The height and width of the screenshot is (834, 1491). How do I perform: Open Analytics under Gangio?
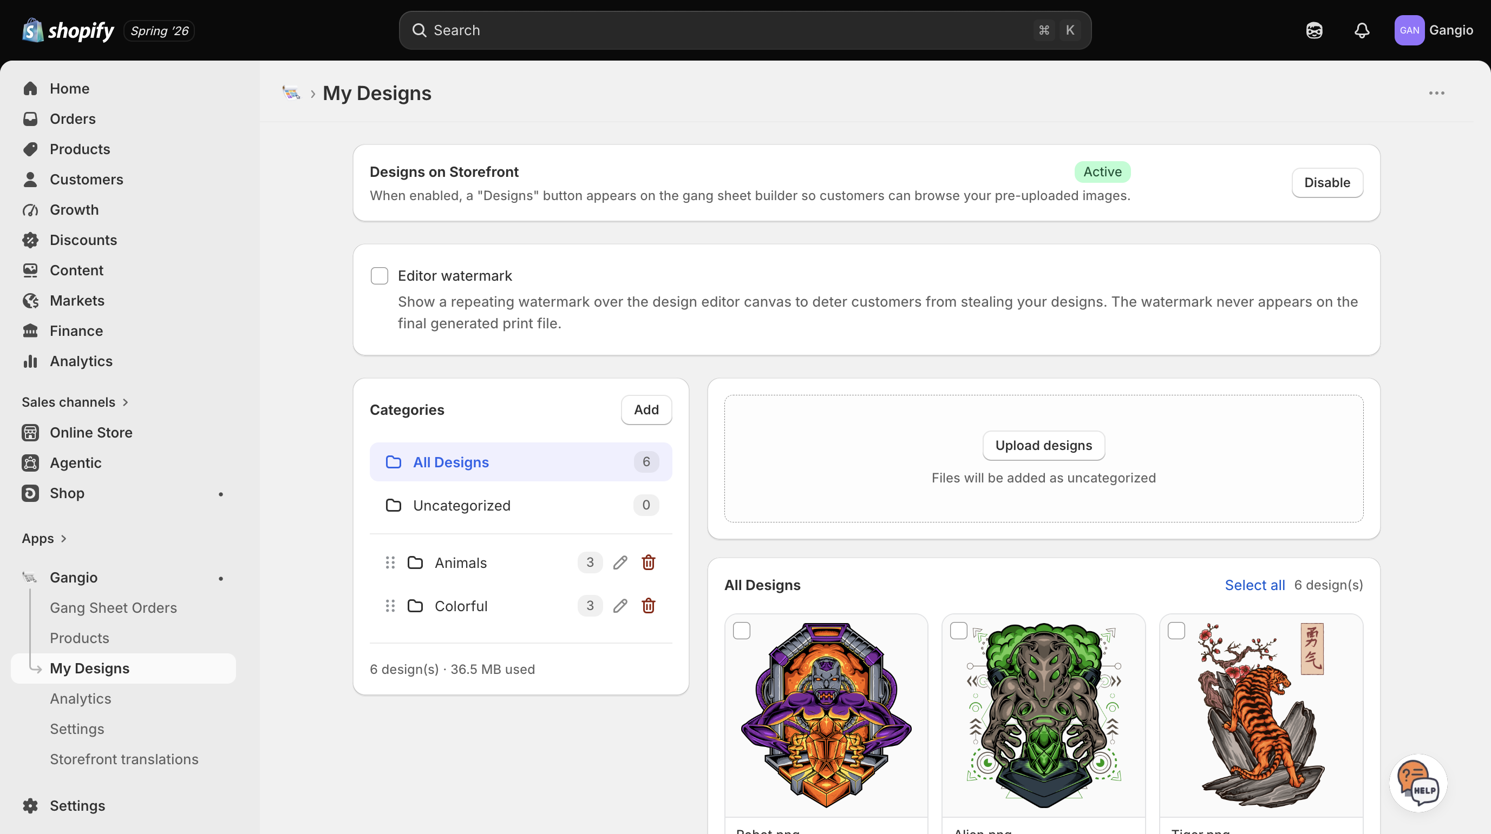pos(81,699)
